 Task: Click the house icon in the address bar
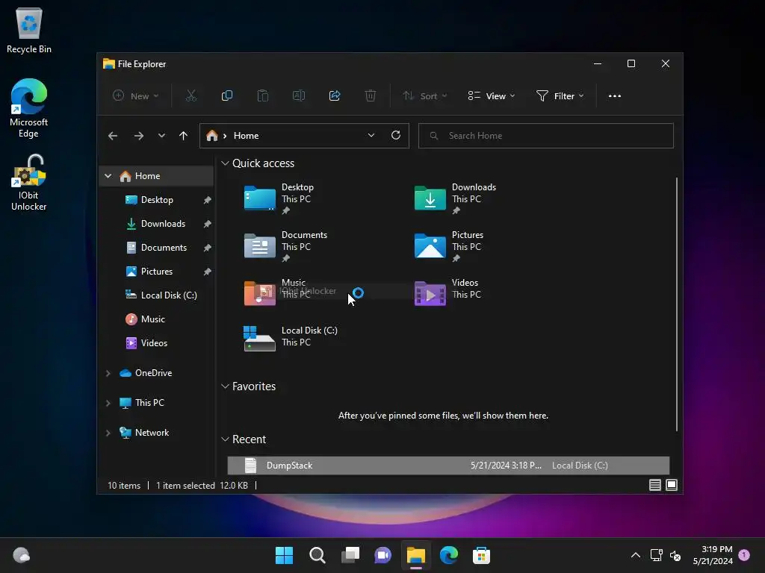coord(211,136)
